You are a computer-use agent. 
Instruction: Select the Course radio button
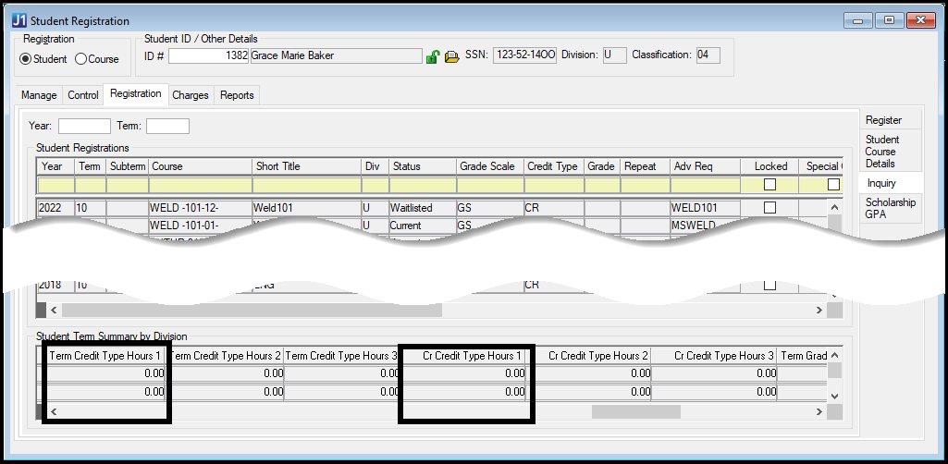(x=80, y=59)
